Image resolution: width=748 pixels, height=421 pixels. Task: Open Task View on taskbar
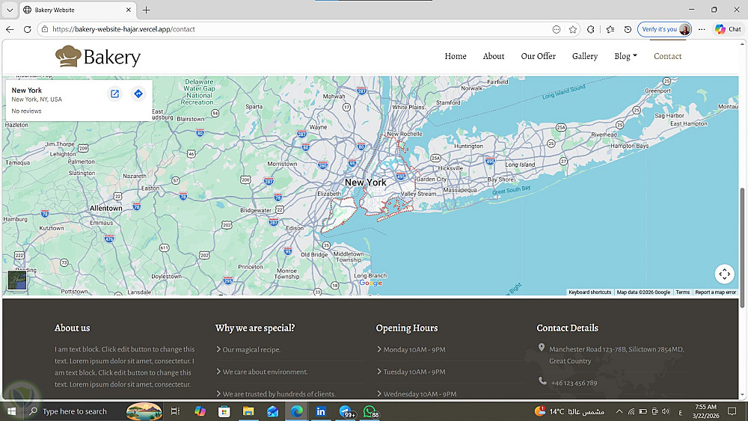(175, 411)
